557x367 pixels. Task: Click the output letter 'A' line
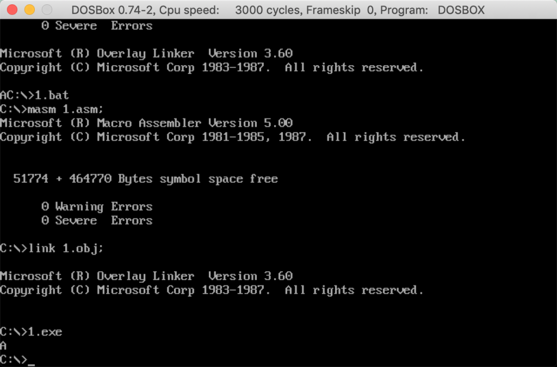point(3,345)
